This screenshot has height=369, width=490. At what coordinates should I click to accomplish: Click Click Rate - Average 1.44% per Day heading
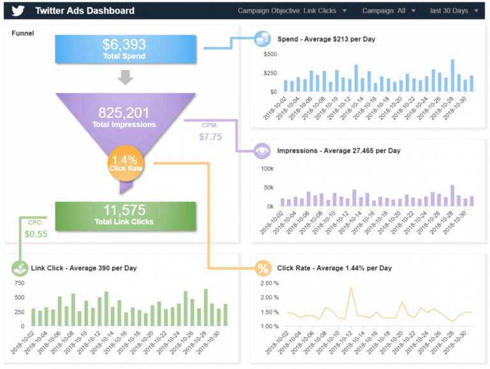[334, 268]
